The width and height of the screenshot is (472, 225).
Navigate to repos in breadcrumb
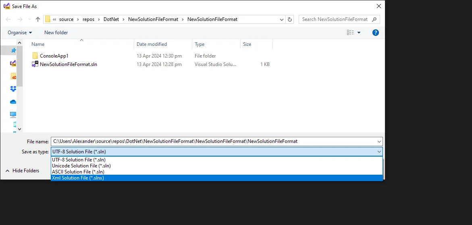tap(89, 19)
